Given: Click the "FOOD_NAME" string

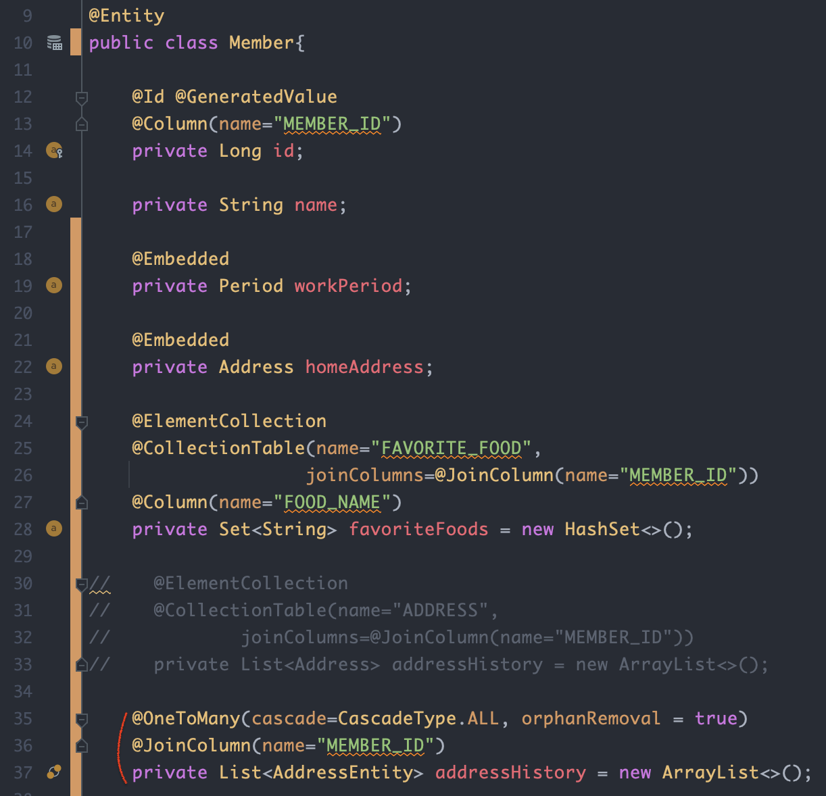Looking at the screenshot, I should click(332, 502).
